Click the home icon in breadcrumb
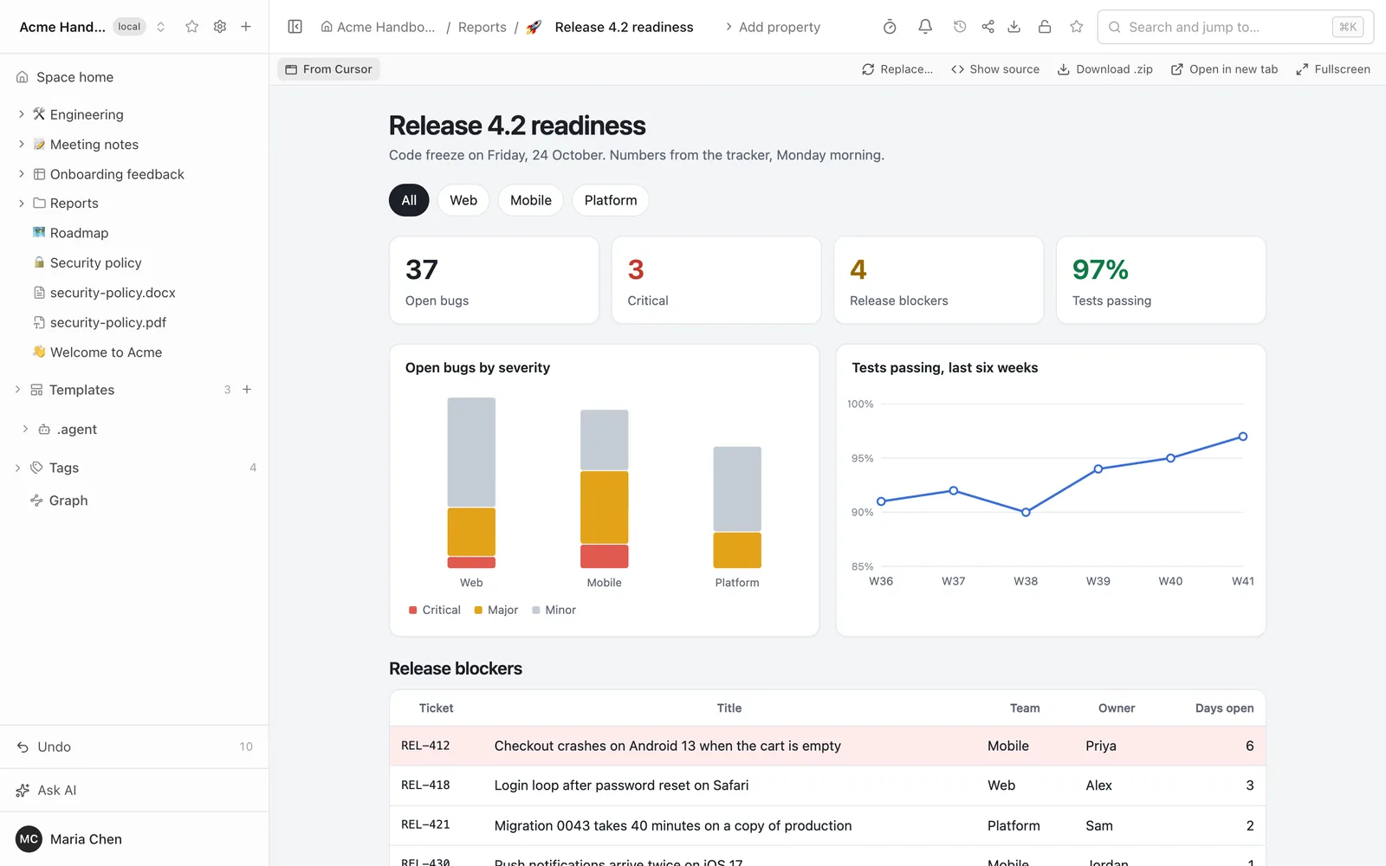Viewport: 1386px width, 866px height. click(x=327, y=27)
